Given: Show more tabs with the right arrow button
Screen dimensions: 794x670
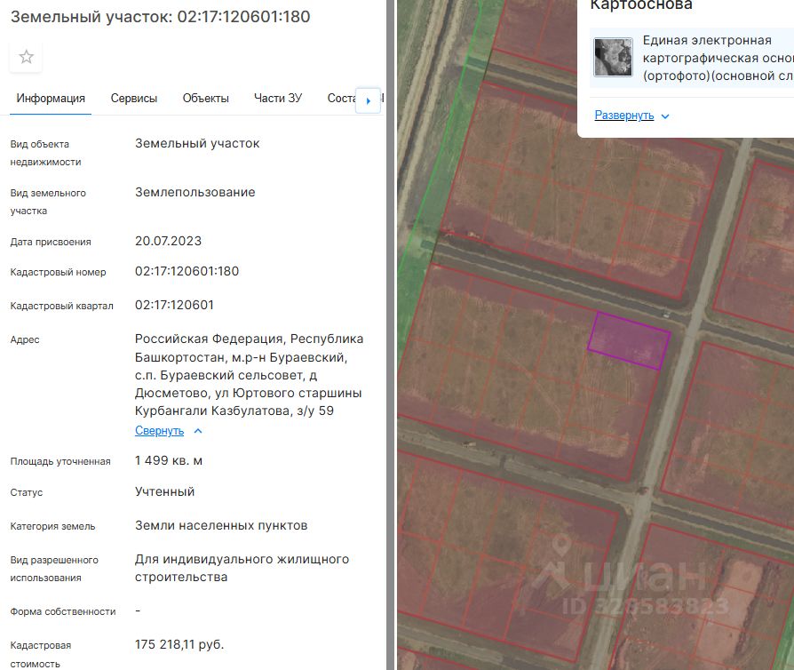Looking at the screenshot, I should (369, 100).
